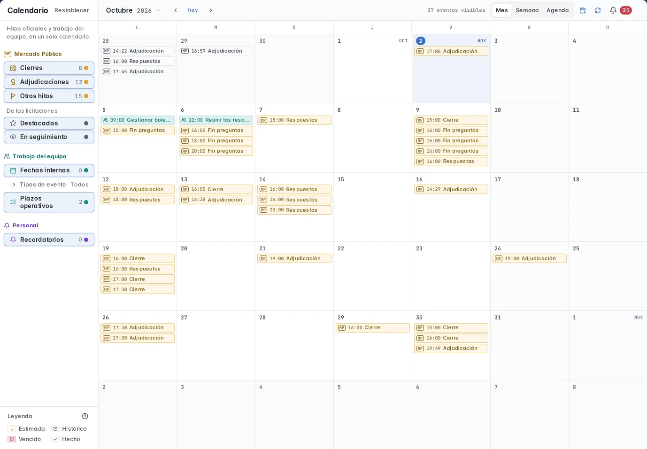Click the Cierres filter clock icon

[13, 68]
